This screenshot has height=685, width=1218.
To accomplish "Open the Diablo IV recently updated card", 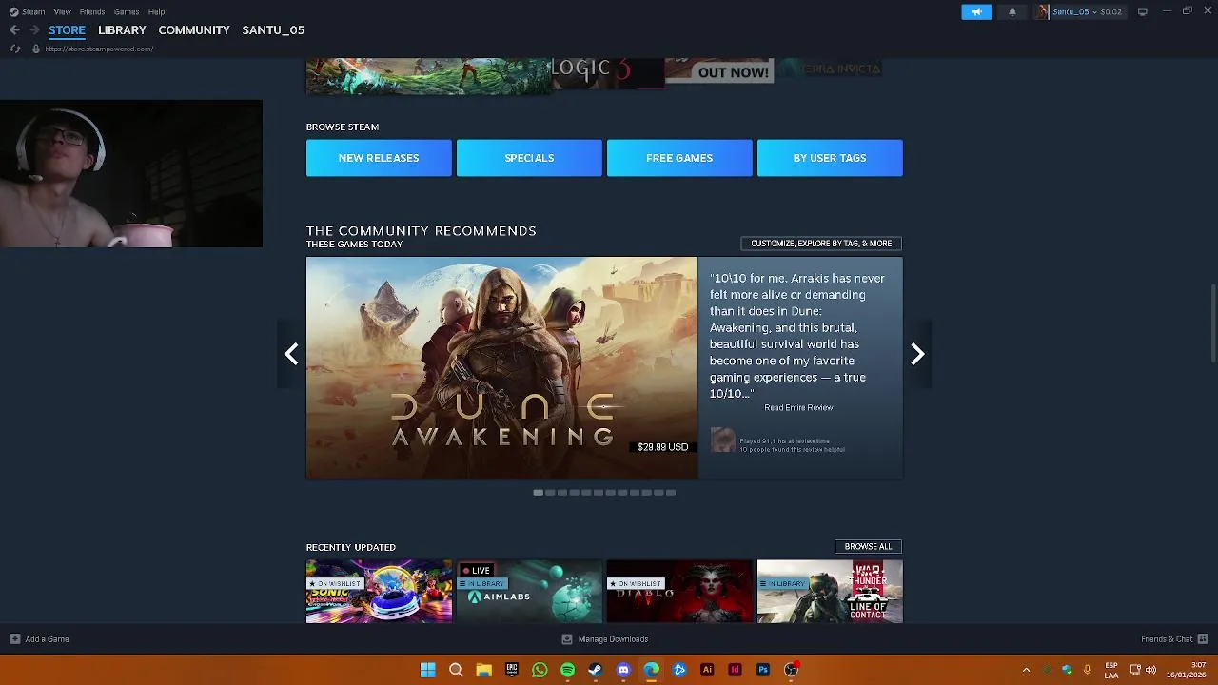I will click(679, 592).
